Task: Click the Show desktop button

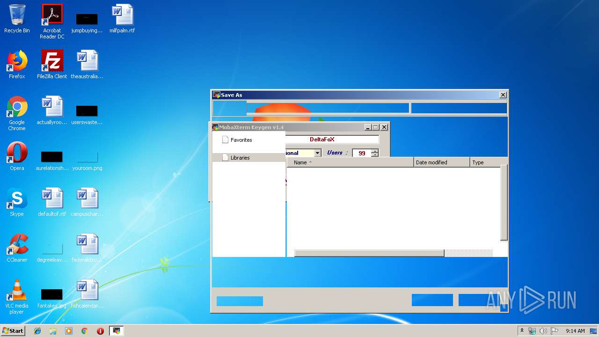Action: [x=593, y=331]
